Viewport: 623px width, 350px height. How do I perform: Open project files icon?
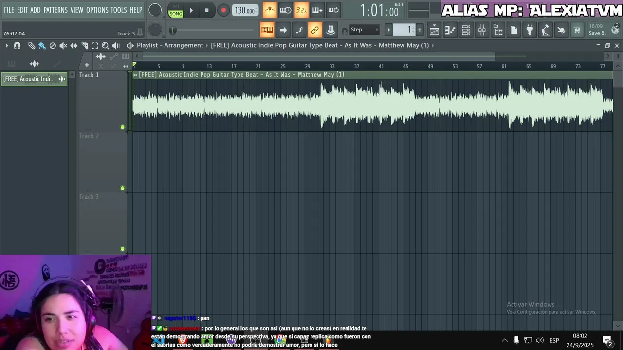514,30
